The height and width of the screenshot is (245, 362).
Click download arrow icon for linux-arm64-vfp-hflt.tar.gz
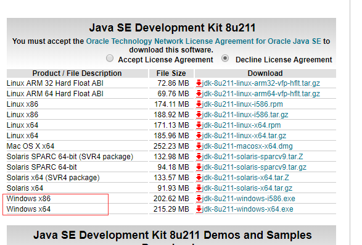[x=199, y=94]
